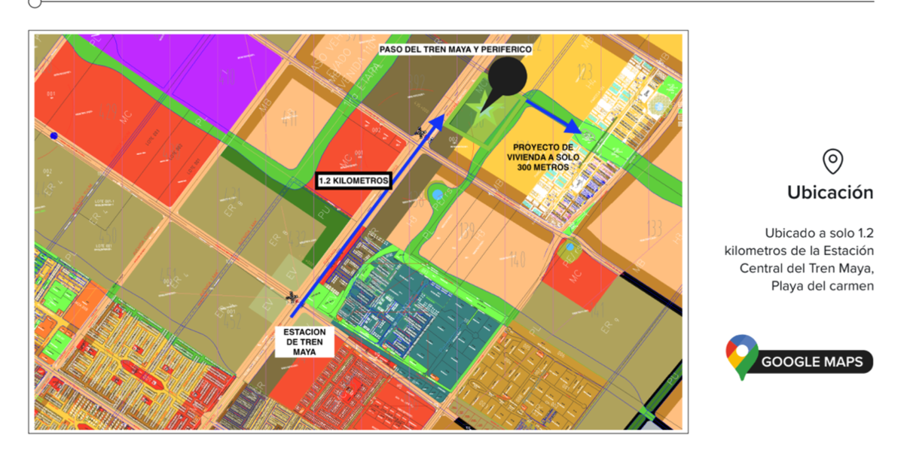
Task: Click the circle marker on the top divider line
Action: (35, 2)
